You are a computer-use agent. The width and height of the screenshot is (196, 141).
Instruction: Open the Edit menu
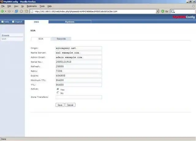pos(9,6)
